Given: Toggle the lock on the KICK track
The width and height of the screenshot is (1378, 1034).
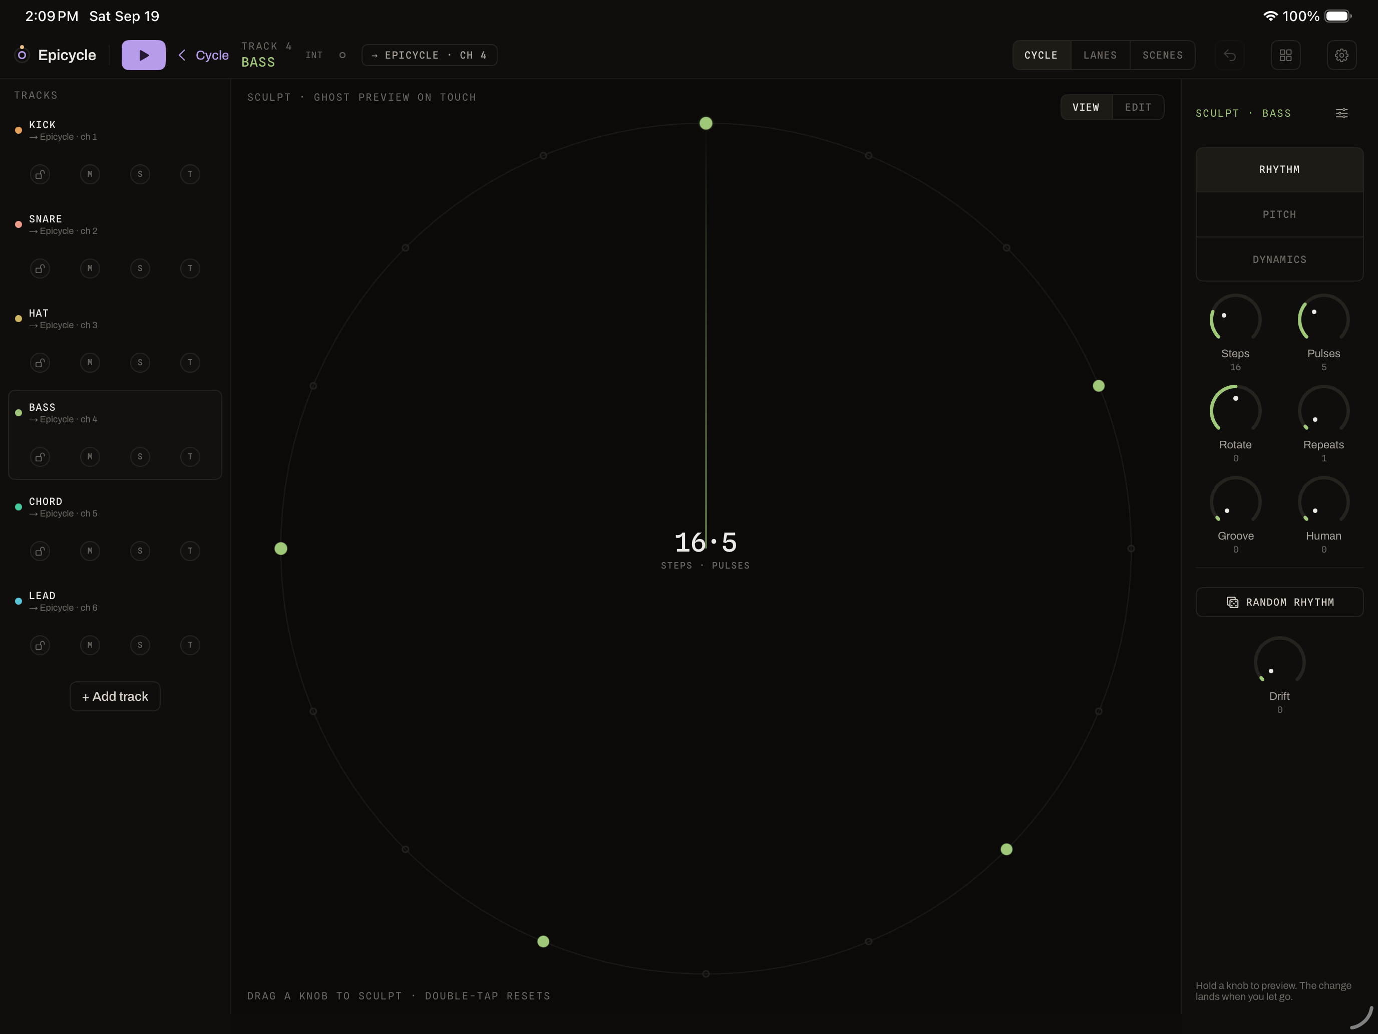Looking at the screenshot, I should (x=40, y=174).
